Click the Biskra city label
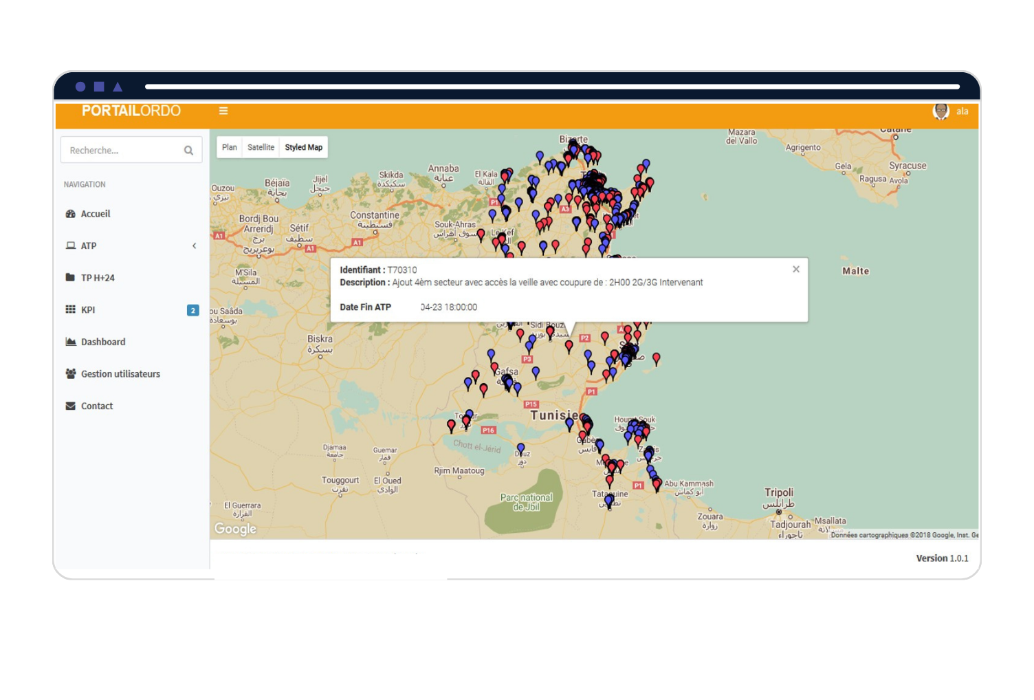The image size is (1034, 700). click(320, 339)
